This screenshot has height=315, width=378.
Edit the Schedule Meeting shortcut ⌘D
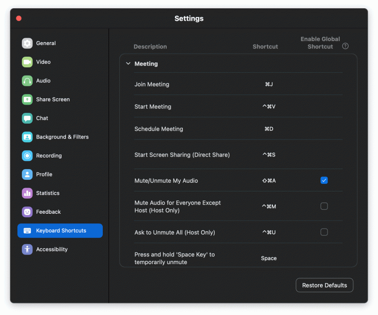269,129
